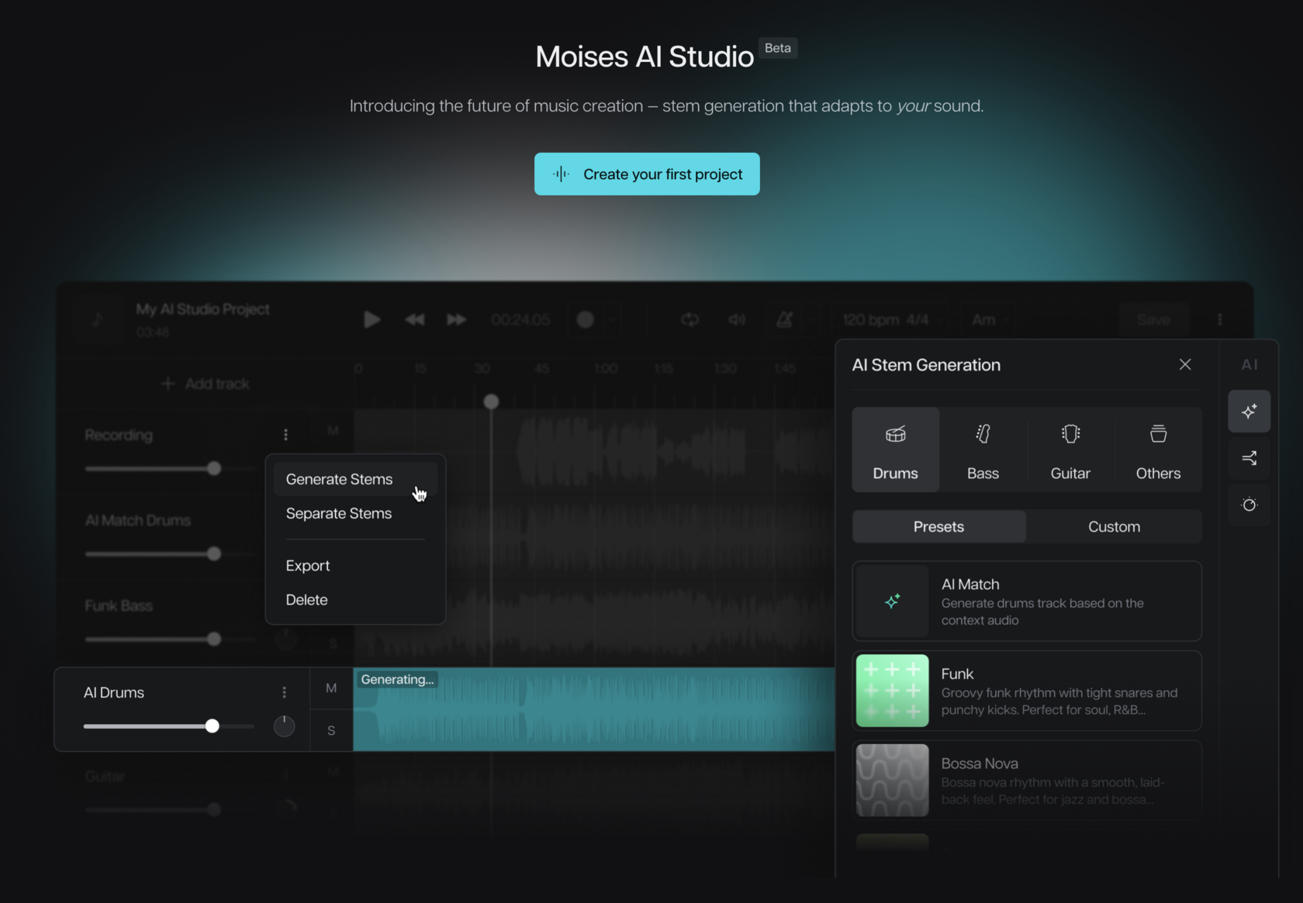This screenshot has height=903, width=1303.
Task: Open the metronome options dropdown arrow
Action: coord(811,319)
